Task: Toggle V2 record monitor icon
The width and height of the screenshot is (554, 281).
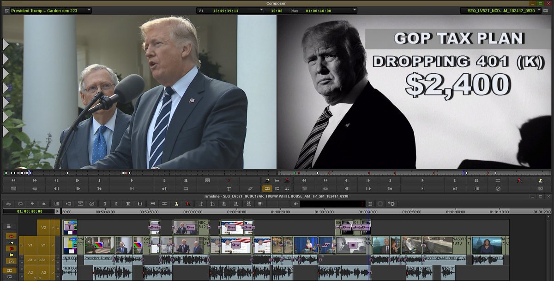Action: coord(58,228)
